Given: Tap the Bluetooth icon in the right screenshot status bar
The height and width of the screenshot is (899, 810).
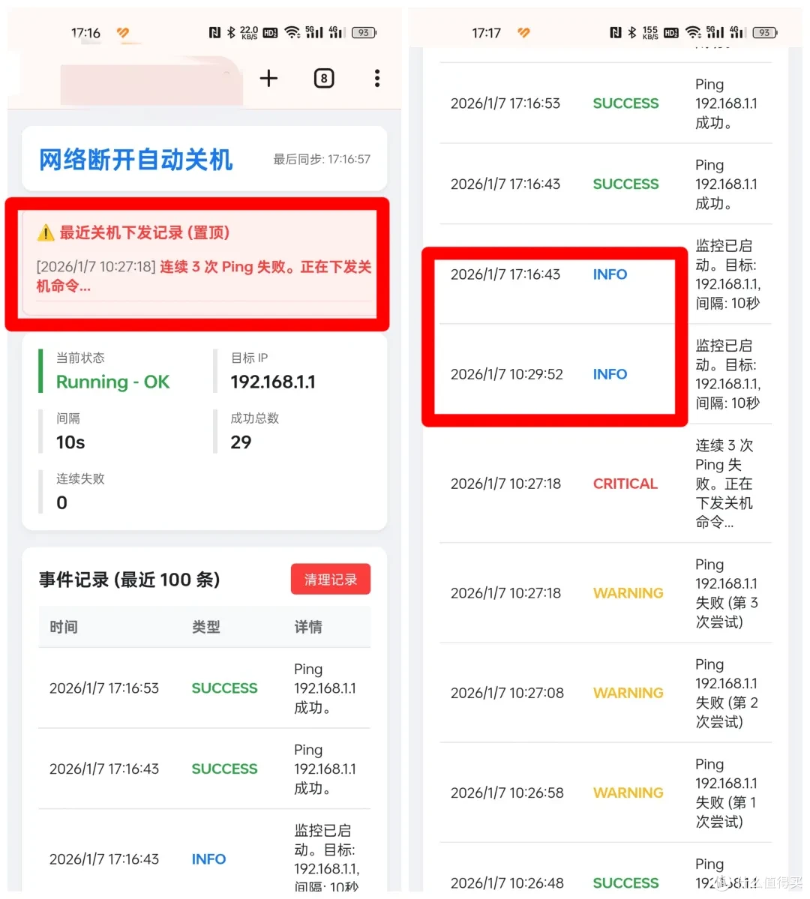Looking at the screenshot, I should click(x=631, y=33).
